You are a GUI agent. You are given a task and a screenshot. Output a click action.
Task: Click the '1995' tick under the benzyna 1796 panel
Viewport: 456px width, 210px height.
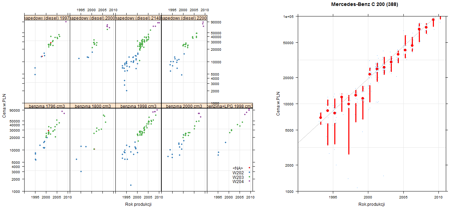click(x=35, y=198)
